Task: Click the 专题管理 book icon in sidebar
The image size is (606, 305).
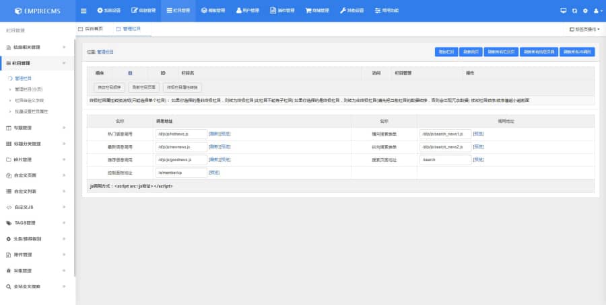Action: pos(9,128)
